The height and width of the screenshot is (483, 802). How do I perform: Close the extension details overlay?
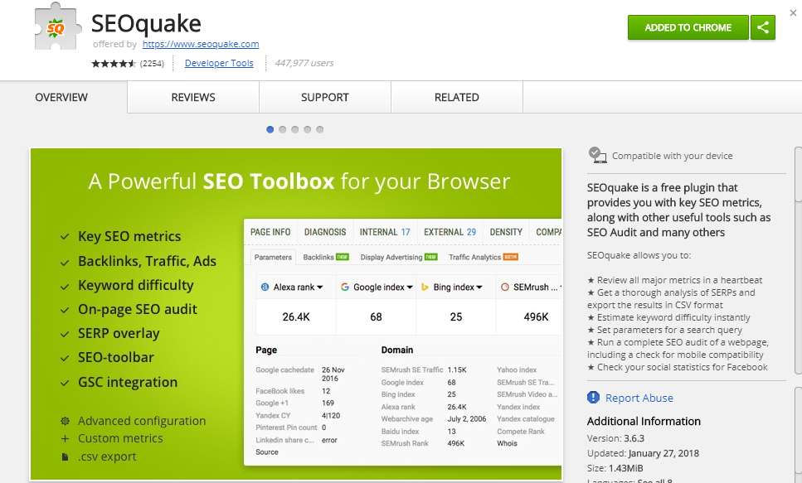click(x=793, y=12)
